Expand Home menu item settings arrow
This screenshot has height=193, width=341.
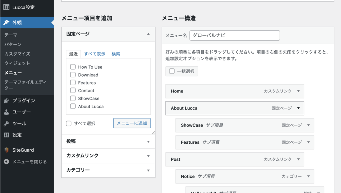click(x=298, y=91)
